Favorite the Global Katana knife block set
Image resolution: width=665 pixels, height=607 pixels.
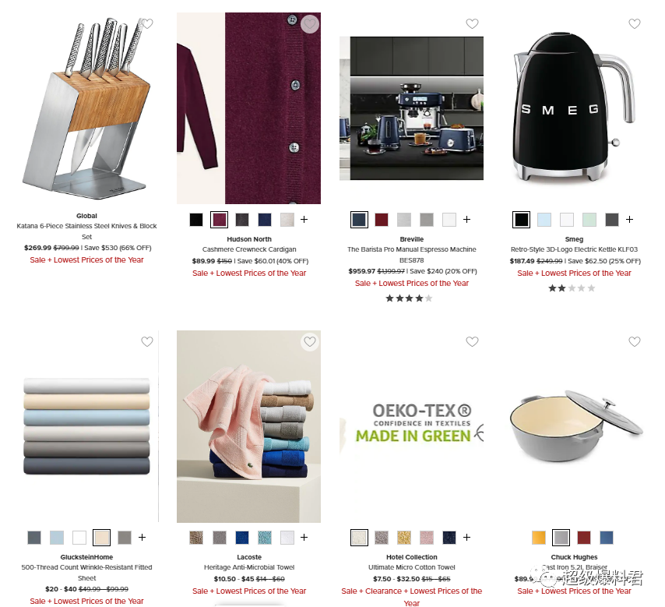pos(147,24)
